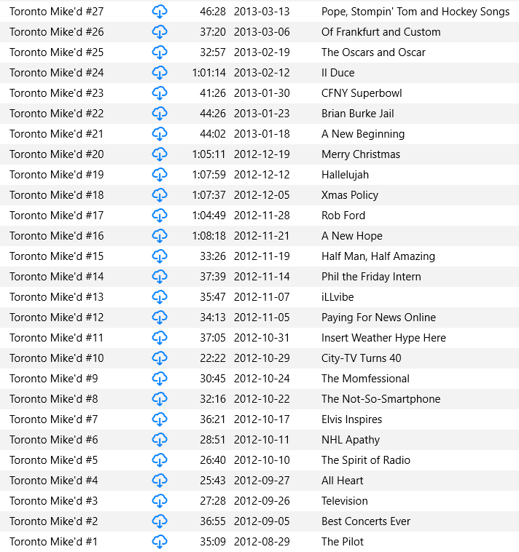Download The Spirit of Radio episode
This screenshot has width=519, height=552.
click(160, 460)
